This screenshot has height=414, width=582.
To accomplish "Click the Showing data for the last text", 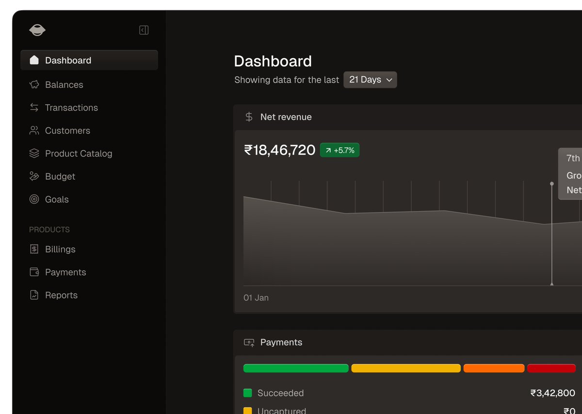I will [x=287, y=80].
